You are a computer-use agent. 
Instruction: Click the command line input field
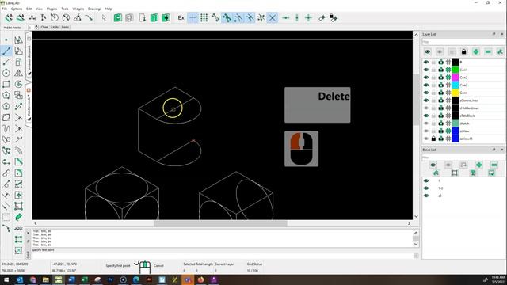(x=222, y=256)
